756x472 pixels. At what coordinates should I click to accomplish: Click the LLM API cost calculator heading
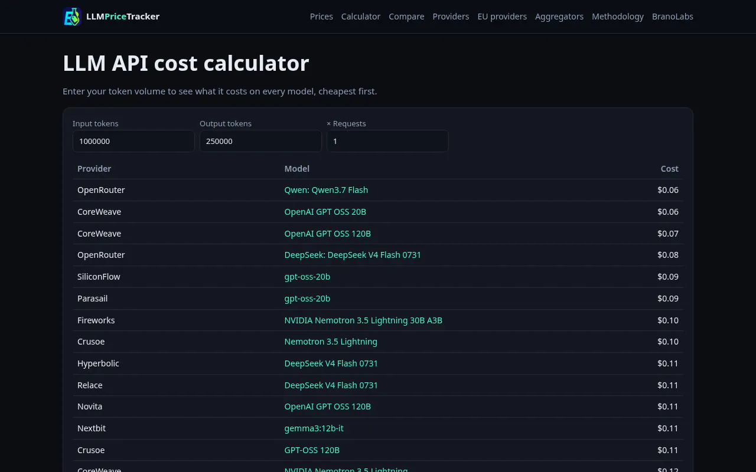[186, 63]
